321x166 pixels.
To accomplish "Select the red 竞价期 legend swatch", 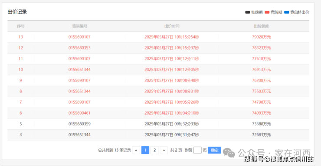I will click(267, 12).
